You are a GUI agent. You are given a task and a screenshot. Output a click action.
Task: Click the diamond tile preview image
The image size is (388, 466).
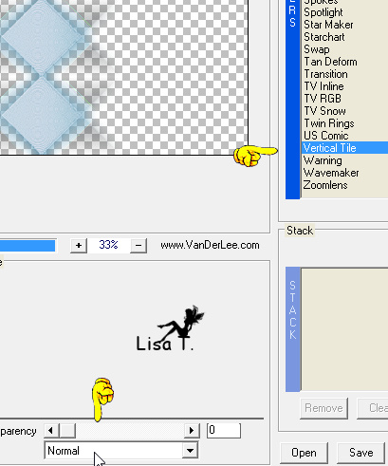pos(123,77)
